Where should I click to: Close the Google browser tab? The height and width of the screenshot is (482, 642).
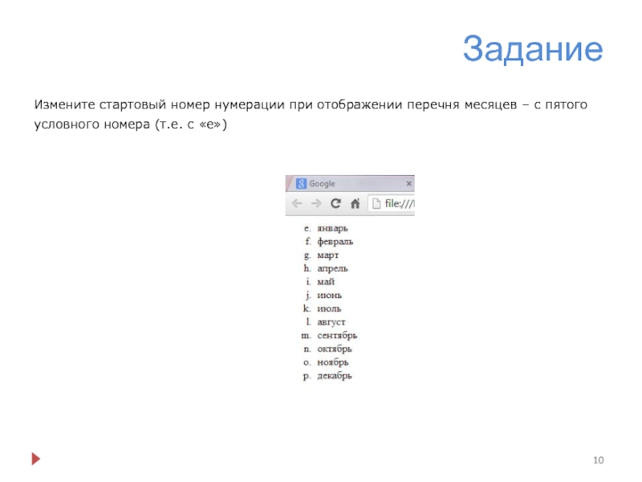tap(408, 184)
